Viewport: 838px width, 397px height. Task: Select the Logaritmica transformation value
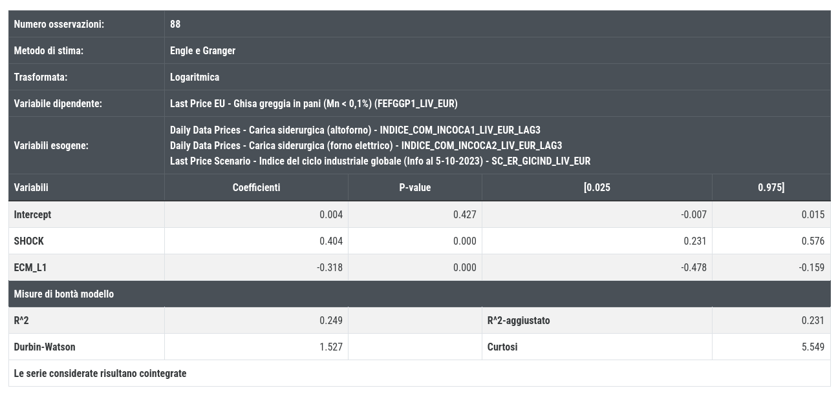click(x=195, y=77)
